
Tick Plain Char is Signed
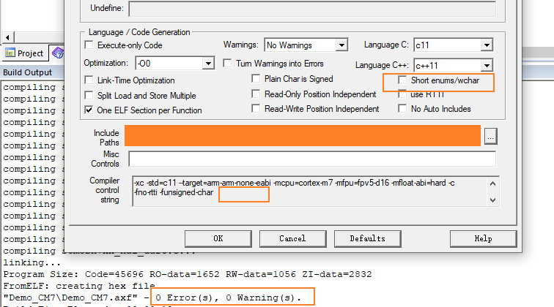point(256,79)
